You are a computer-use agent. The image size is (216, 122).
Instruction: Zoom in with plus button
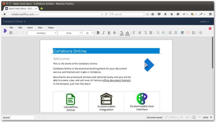click(211, 117)
